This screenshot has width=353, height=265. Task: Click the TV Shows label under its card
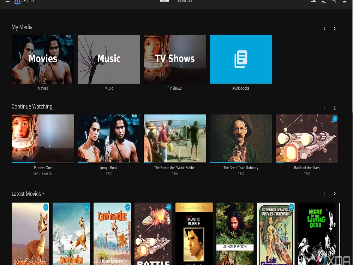(175, 88)
